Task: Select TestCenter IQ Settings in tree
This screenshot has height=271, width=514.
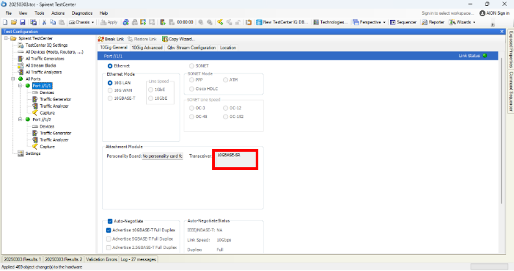Action: [47, 45]
